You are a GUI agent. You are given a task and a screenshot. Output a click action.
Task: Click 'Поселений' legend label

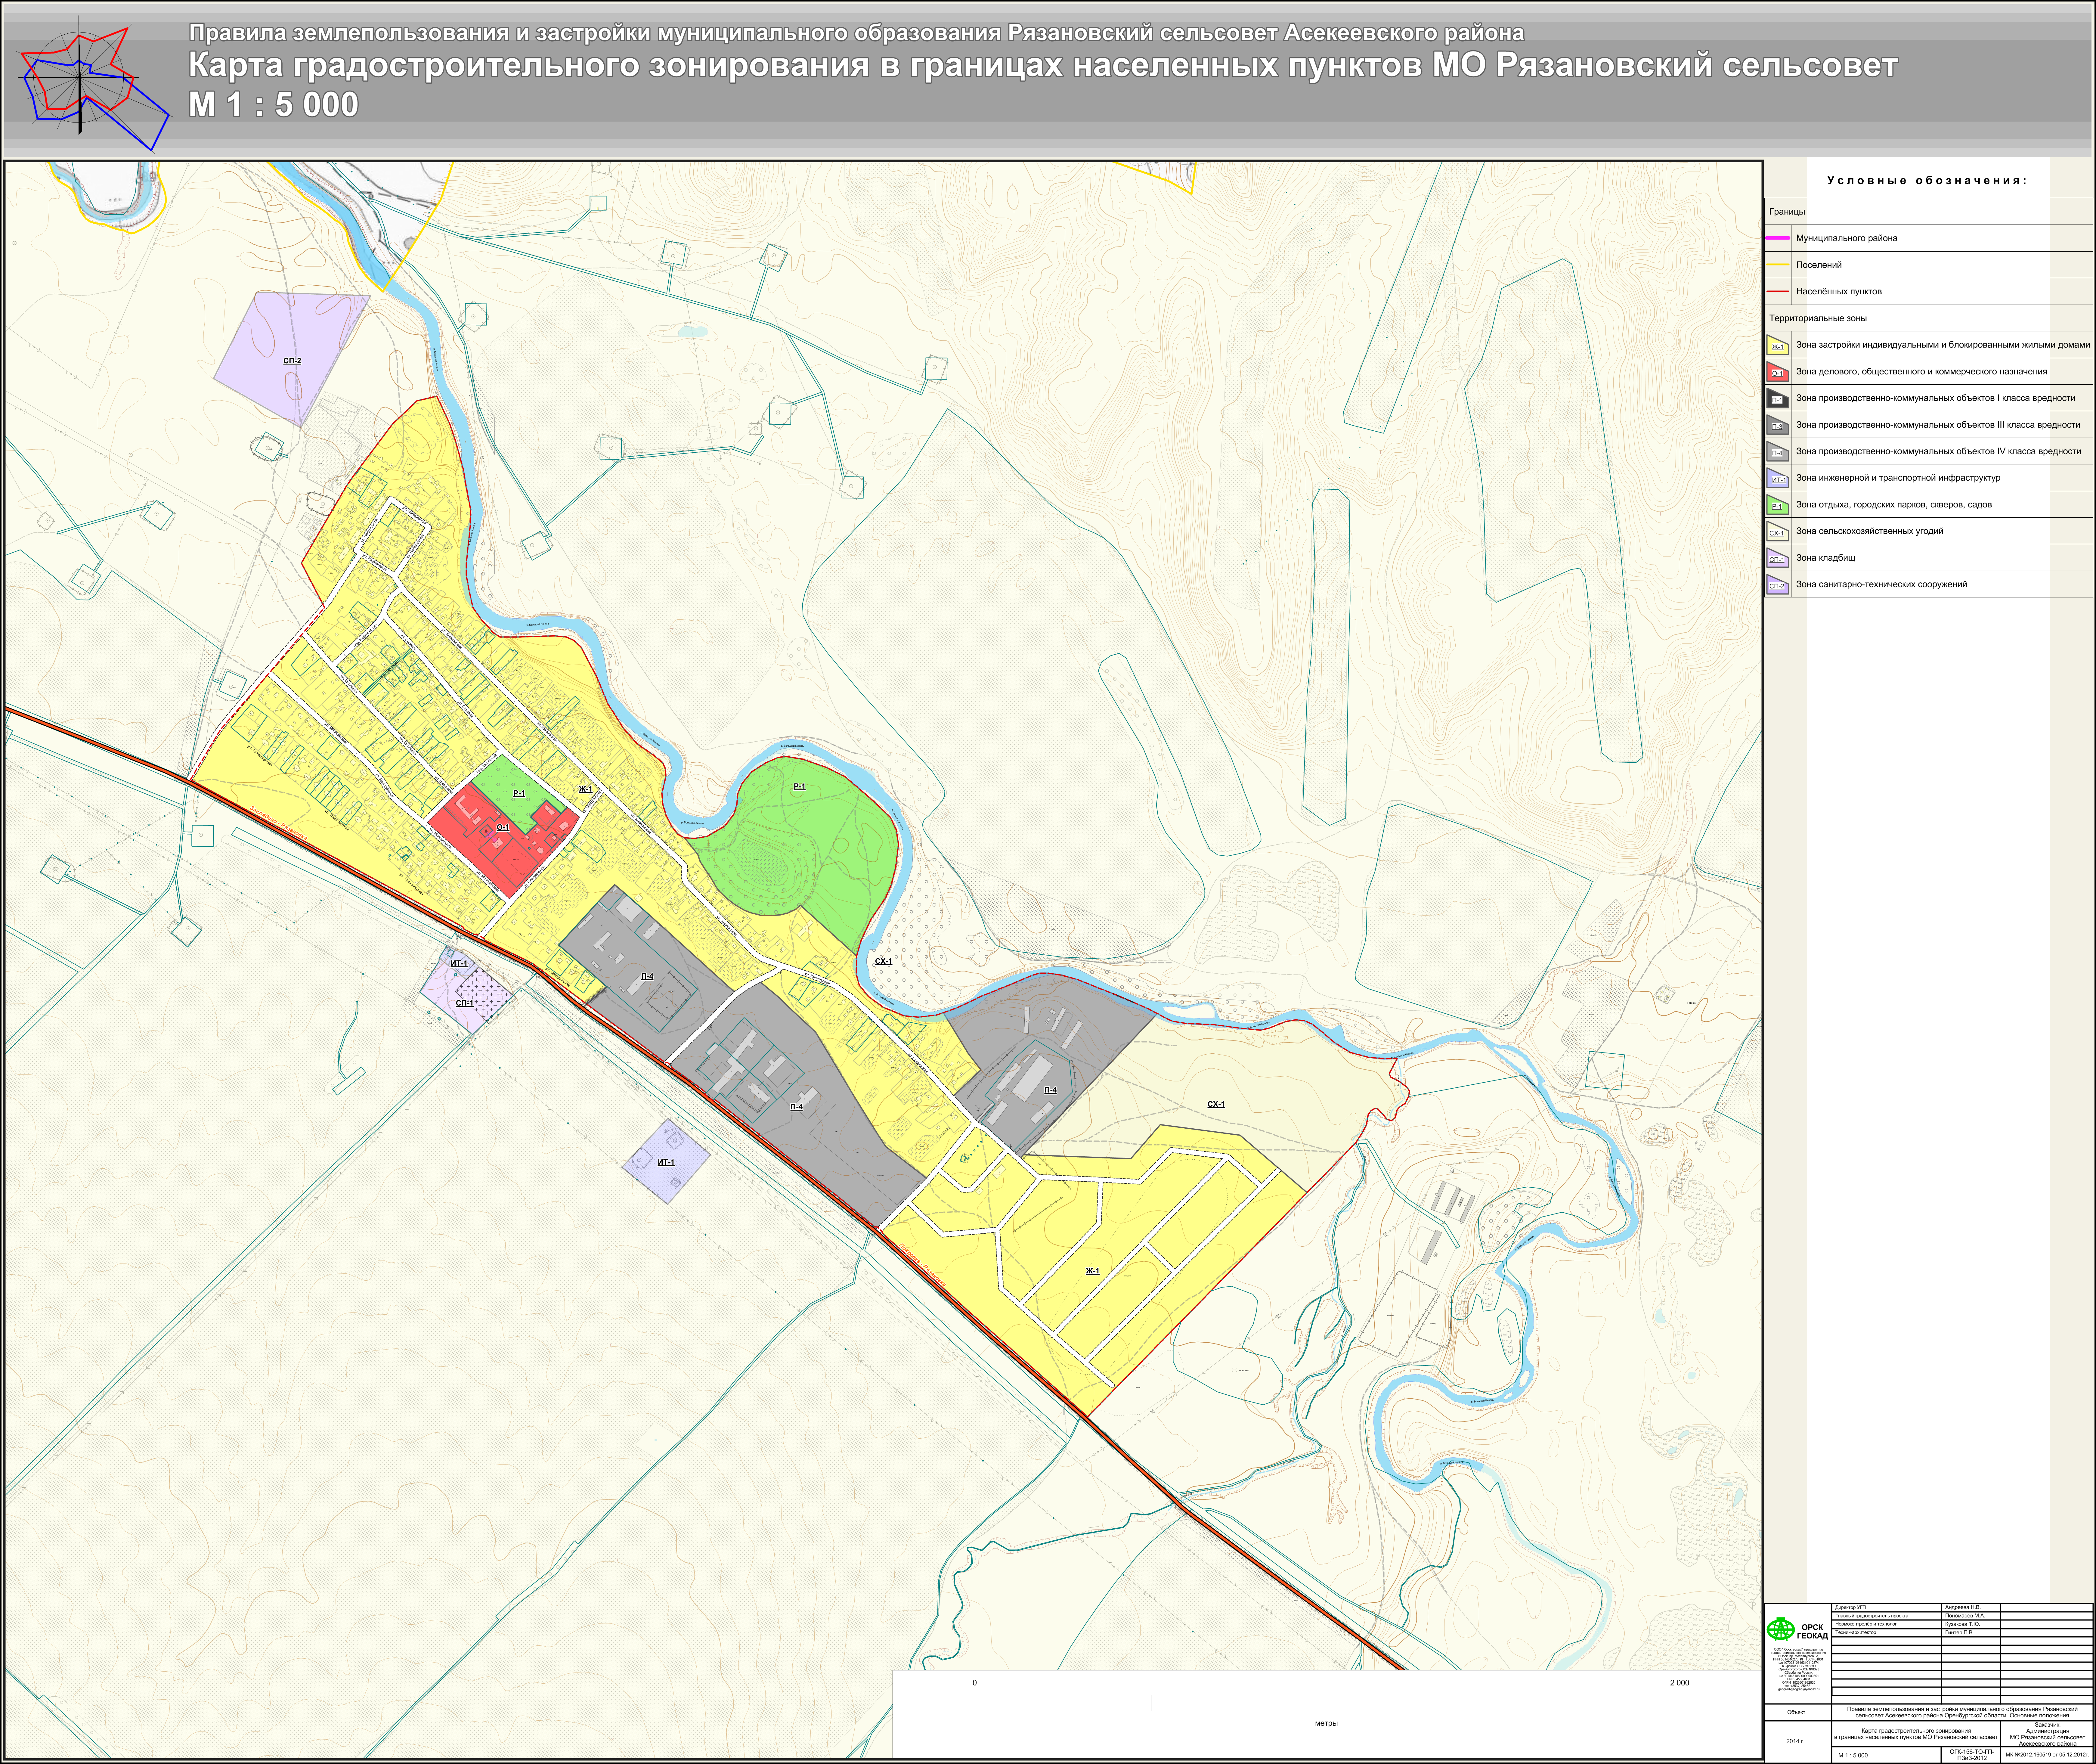click(1819, 265)
